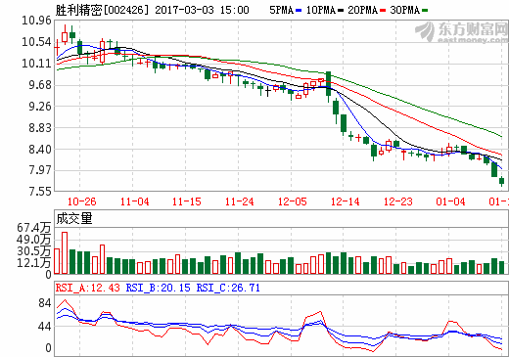This screenshot has width=509, height=357.
Task: Click the 11-04 date label
Action: pyautogui.click(x=134, y=201)
